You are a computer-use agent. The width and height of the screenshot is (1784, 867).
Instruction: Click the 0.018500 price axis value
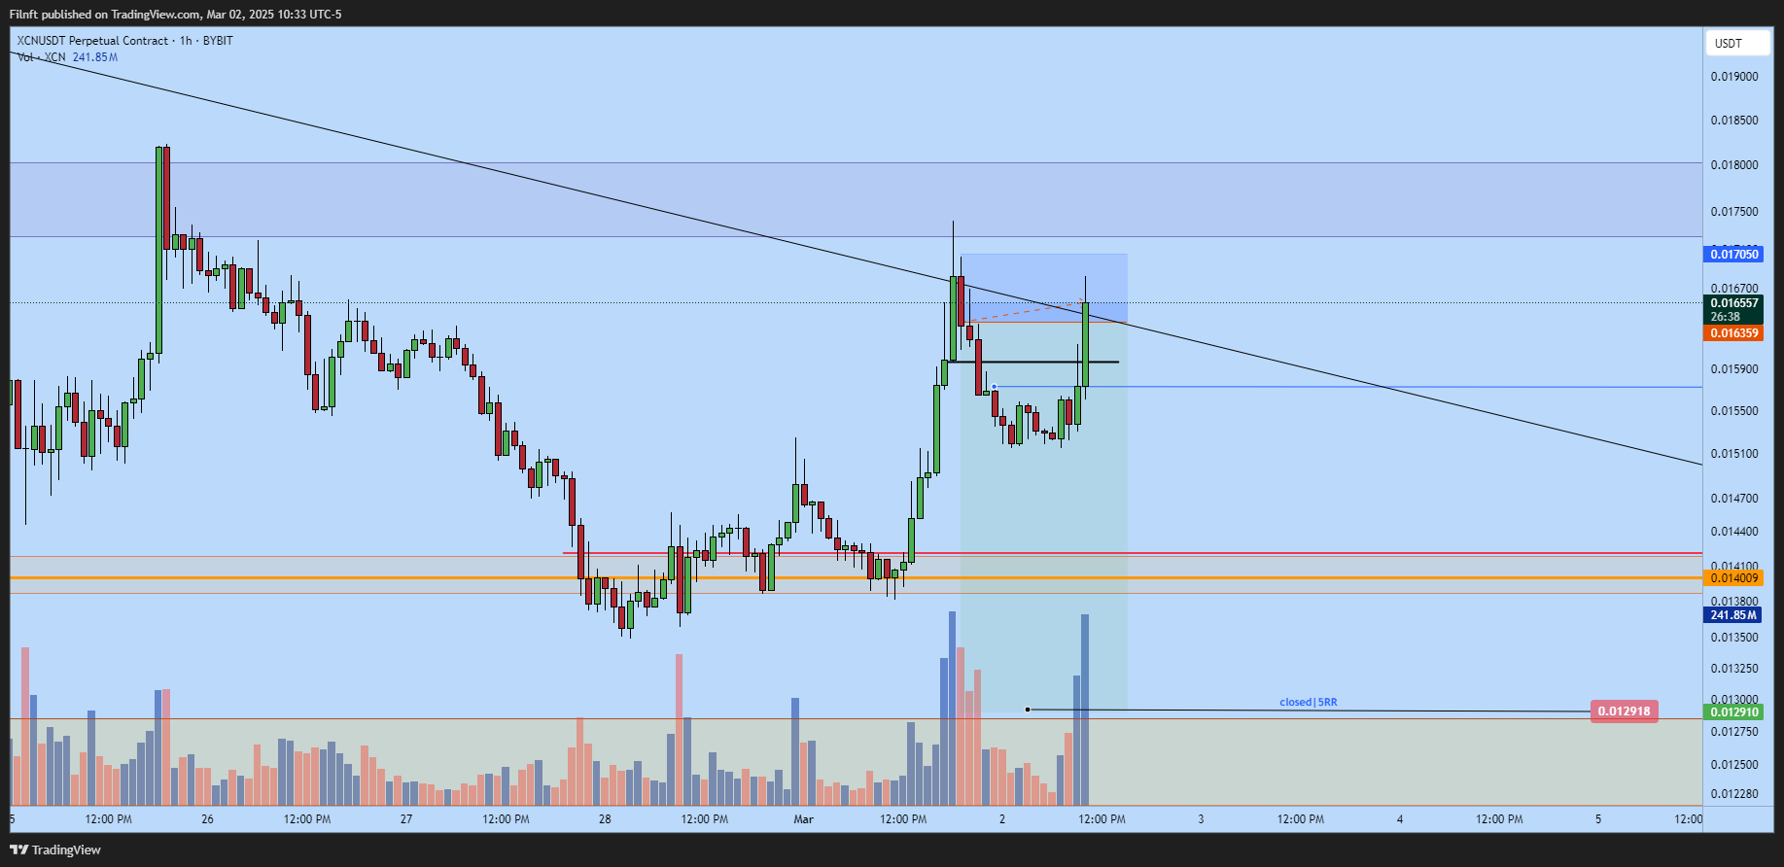pyautogui.click(x=1734, y=121)
